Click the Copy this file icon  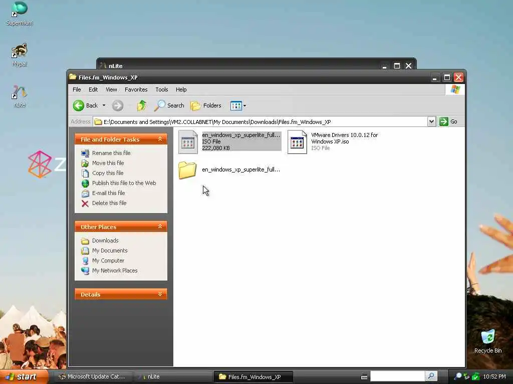pyautogui.click(x=85, y=173)
